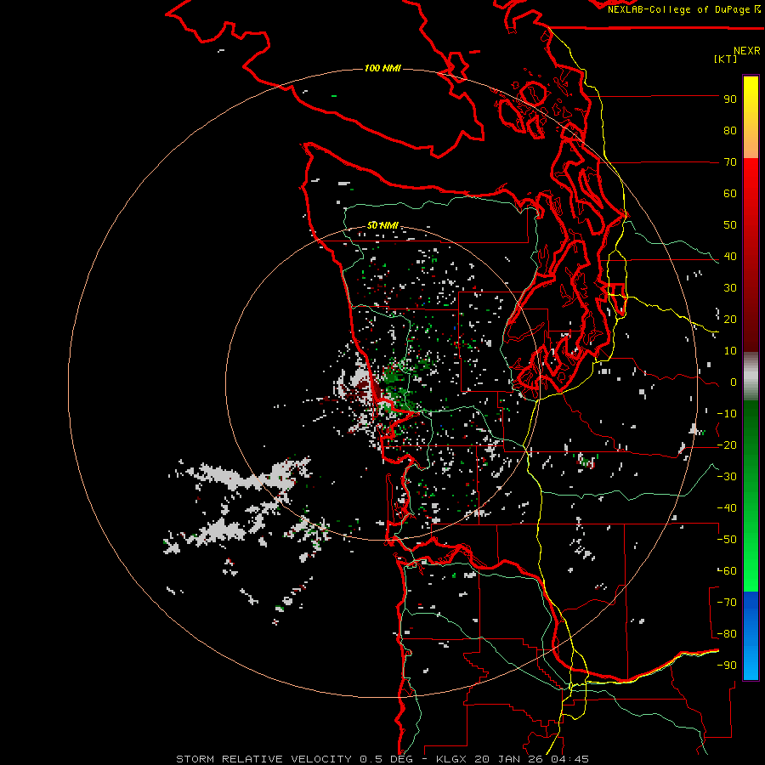Click the -70 value on the velocity scale
This screenshot has width=765, height=765.
tap(727, 603)
